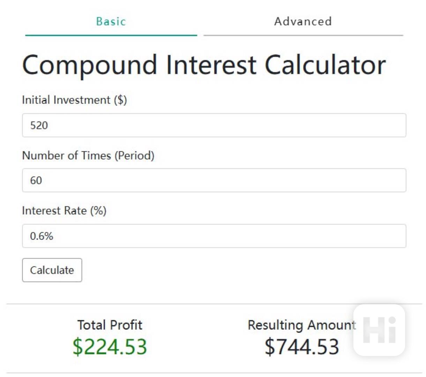The height and width of the screenshot is (377, 426).
Task: Click the teal underline beneath Basic
Action: click(x=111, y=35)
